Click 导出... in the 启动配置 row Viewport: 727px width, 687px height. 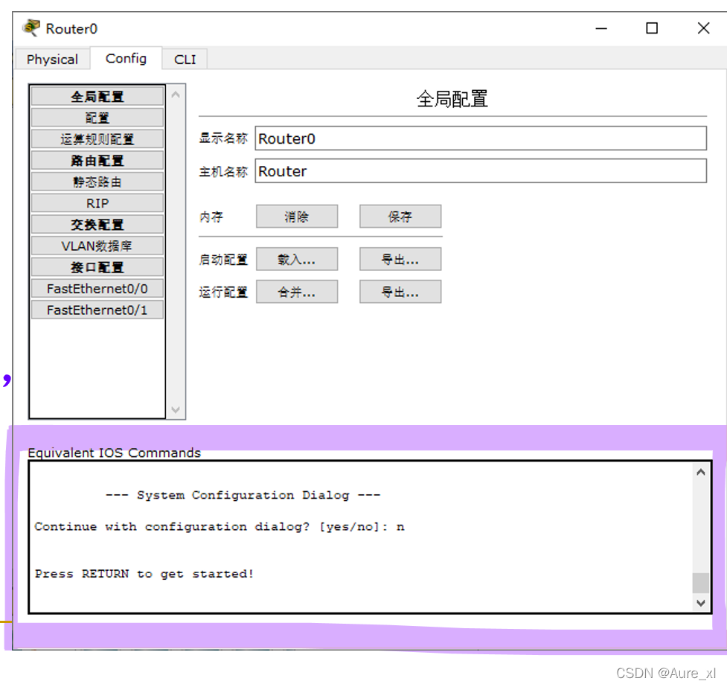pos(400,259)
